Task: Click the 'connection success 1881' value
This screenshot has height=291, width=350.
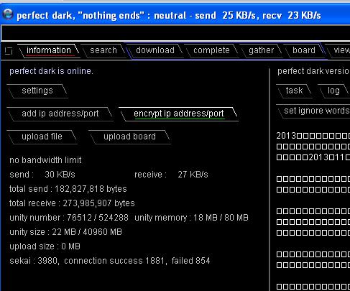Action: tap(115, 261)
